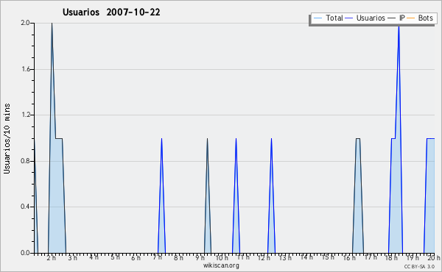Click the '17 h' x-axis label
Image resolution: width=442 pixels, height=272 pixels.
370,257
